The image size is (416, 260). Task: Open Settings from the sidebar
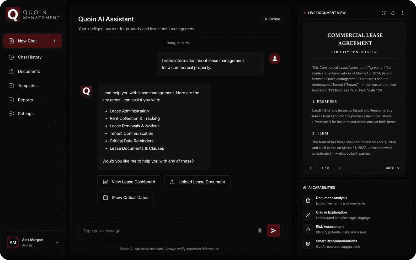(x=26, y=114)
